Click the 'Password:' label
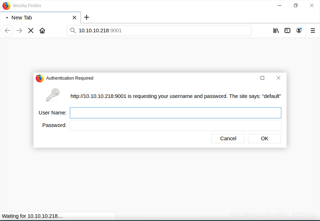Viewport: 320px width, 221px height. click(x=54, y=125)
